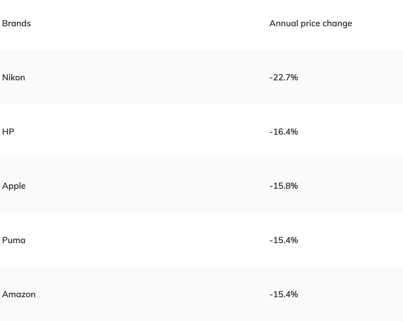This screenshot has height=321, width=403.
Task: Click the -22.7% price change value
Action: click(284, 77)
